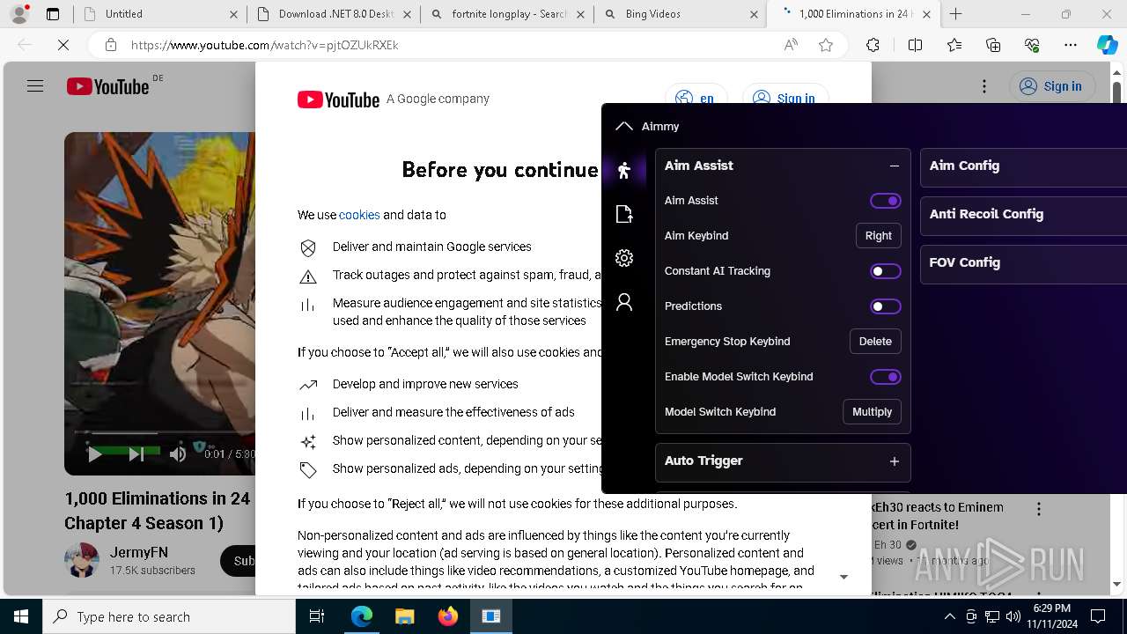Open YouTube three-dot settings menu
1127x634 pixels.
(x=984, y=86)
